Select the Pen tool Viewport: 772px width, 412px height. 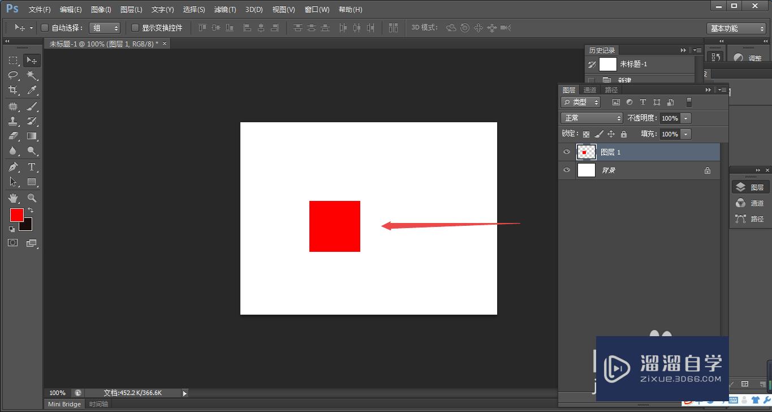(13, 167)
